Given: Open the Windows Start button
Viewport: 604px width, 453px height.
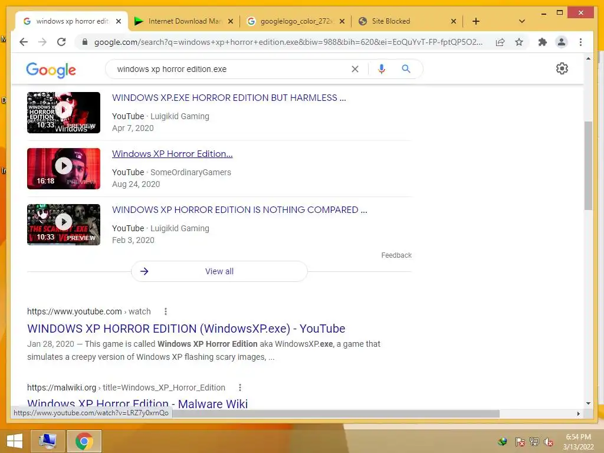Looking at the screenshot, I should [x=14, y=441].
